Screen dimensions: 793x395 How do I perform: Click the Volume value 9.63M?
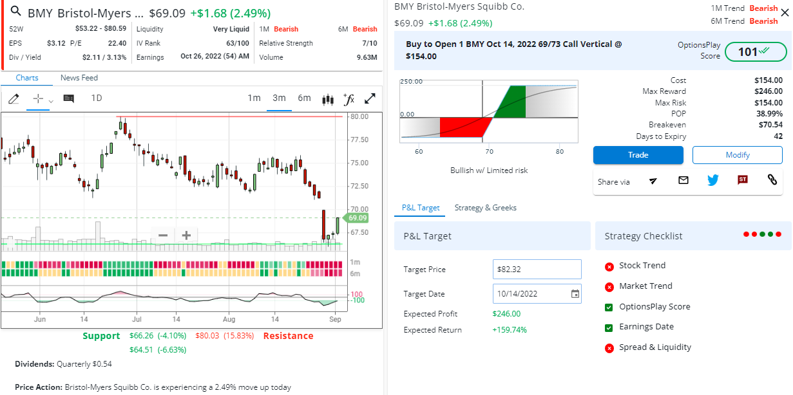tap(367, 57)
